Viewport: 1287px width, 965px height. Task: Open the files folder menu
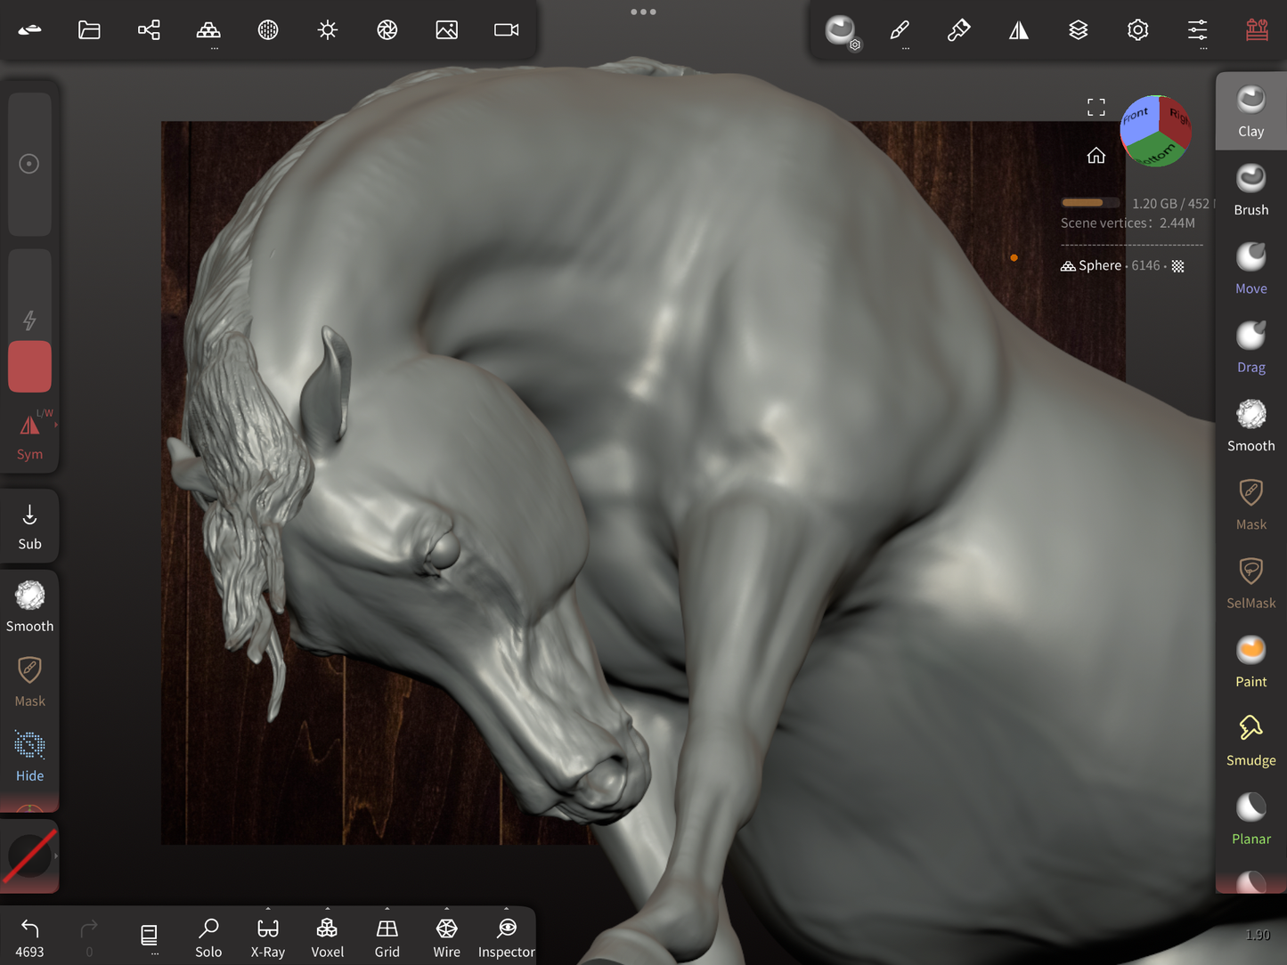click(x=89, y=30)
